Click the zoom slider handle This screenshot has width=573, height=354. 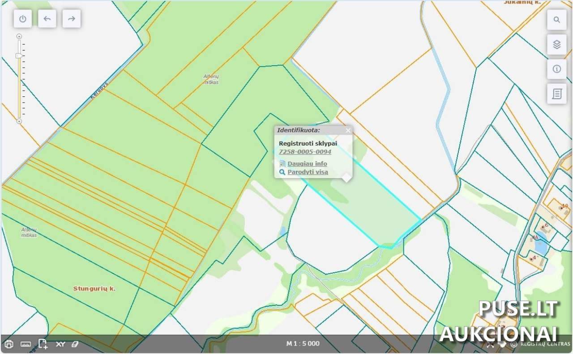click(19, 56)
